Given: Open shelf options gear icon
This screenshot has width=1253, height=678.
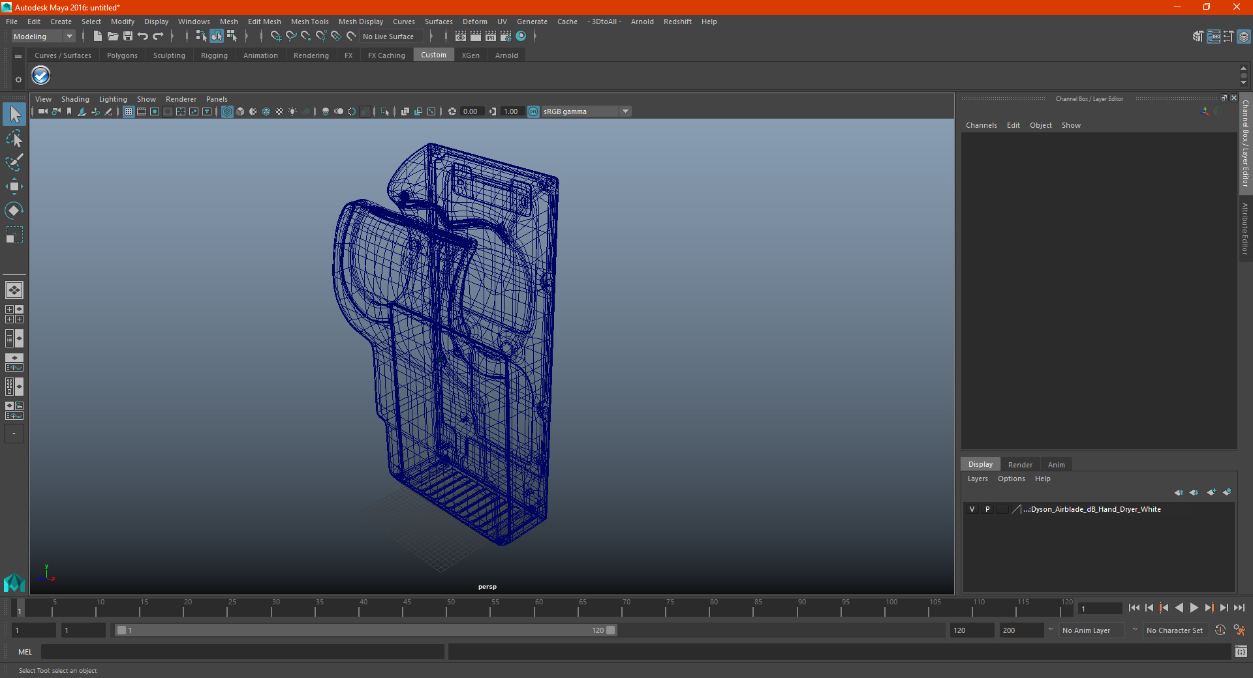Looking at the screenshot, I should point(18,80).
